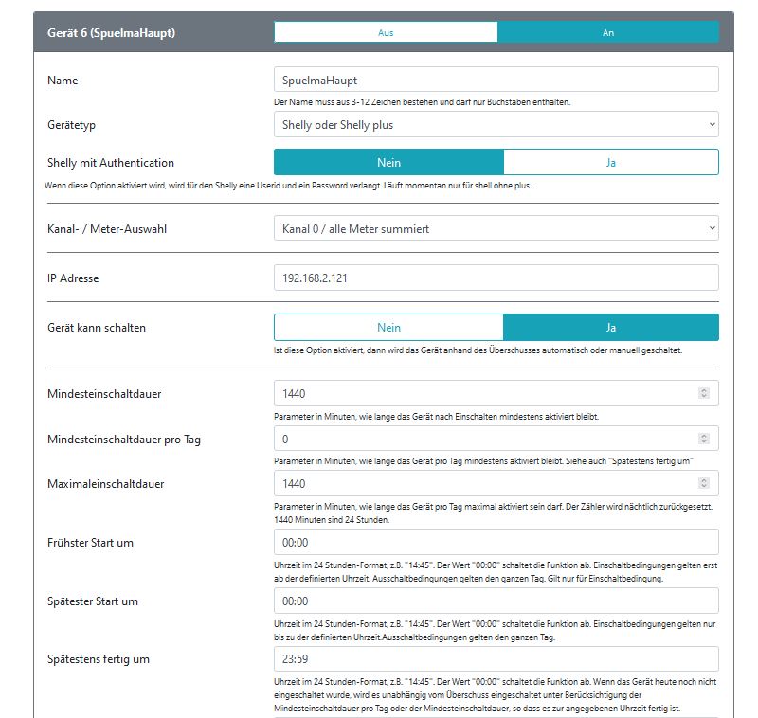Select Nein for Shelly mit Authentication
This screenshot has width=758, height=718.
point(389,162)
